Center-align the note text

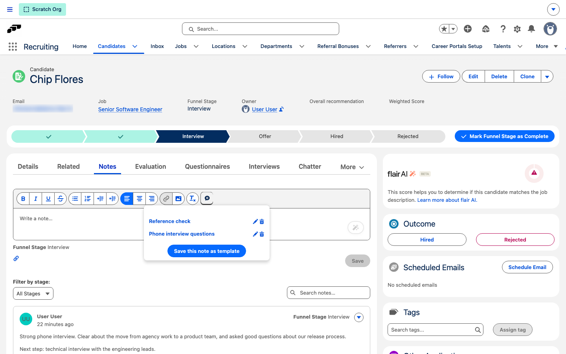pyautogui.click(x=140, y=199)
